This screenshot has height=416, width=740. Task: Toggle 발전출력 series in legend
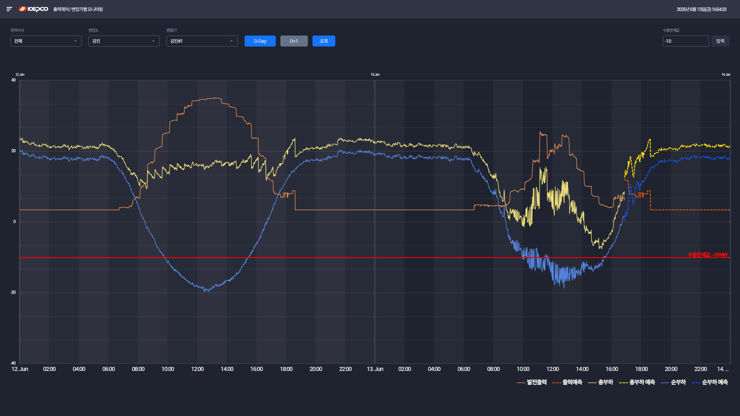click(536, 382)
